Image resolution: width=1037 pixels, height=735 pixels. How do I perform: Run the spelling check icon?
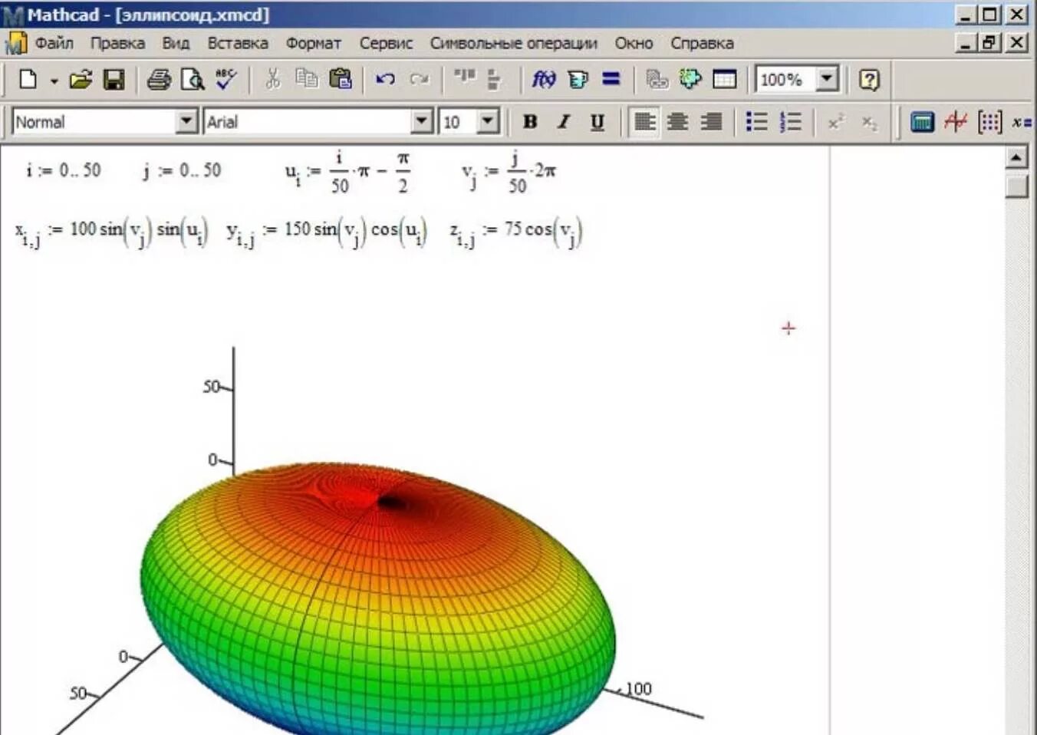[226, 79]
